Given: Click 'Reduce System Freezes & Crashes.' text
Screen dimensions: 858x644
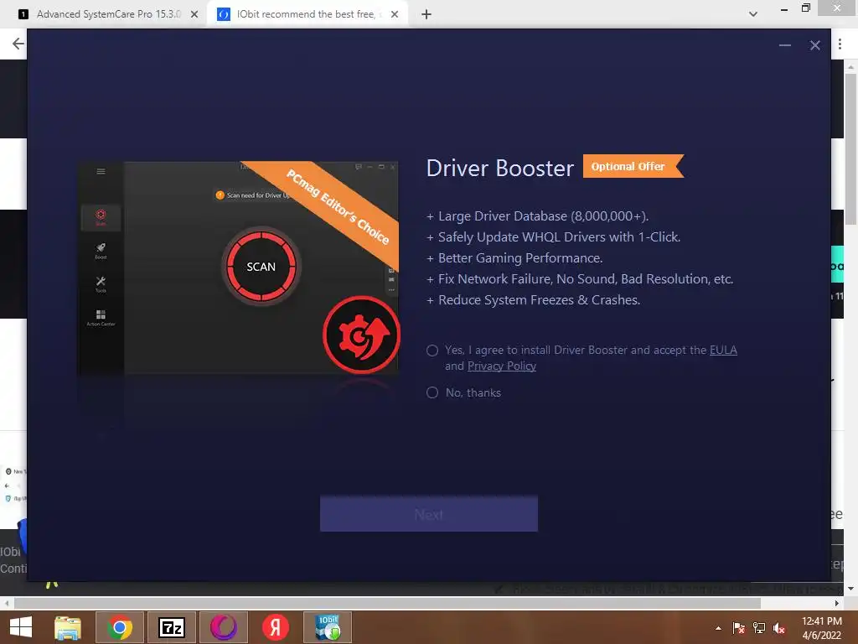Looking at the screenshot, I should pos(539,300).
